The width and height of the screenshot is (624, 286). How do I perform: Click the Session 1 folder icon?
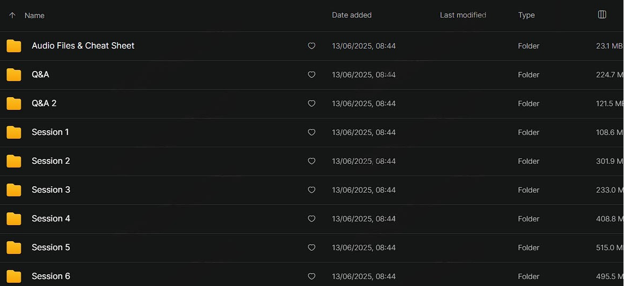pyautogui.click(x=14, y=132)
